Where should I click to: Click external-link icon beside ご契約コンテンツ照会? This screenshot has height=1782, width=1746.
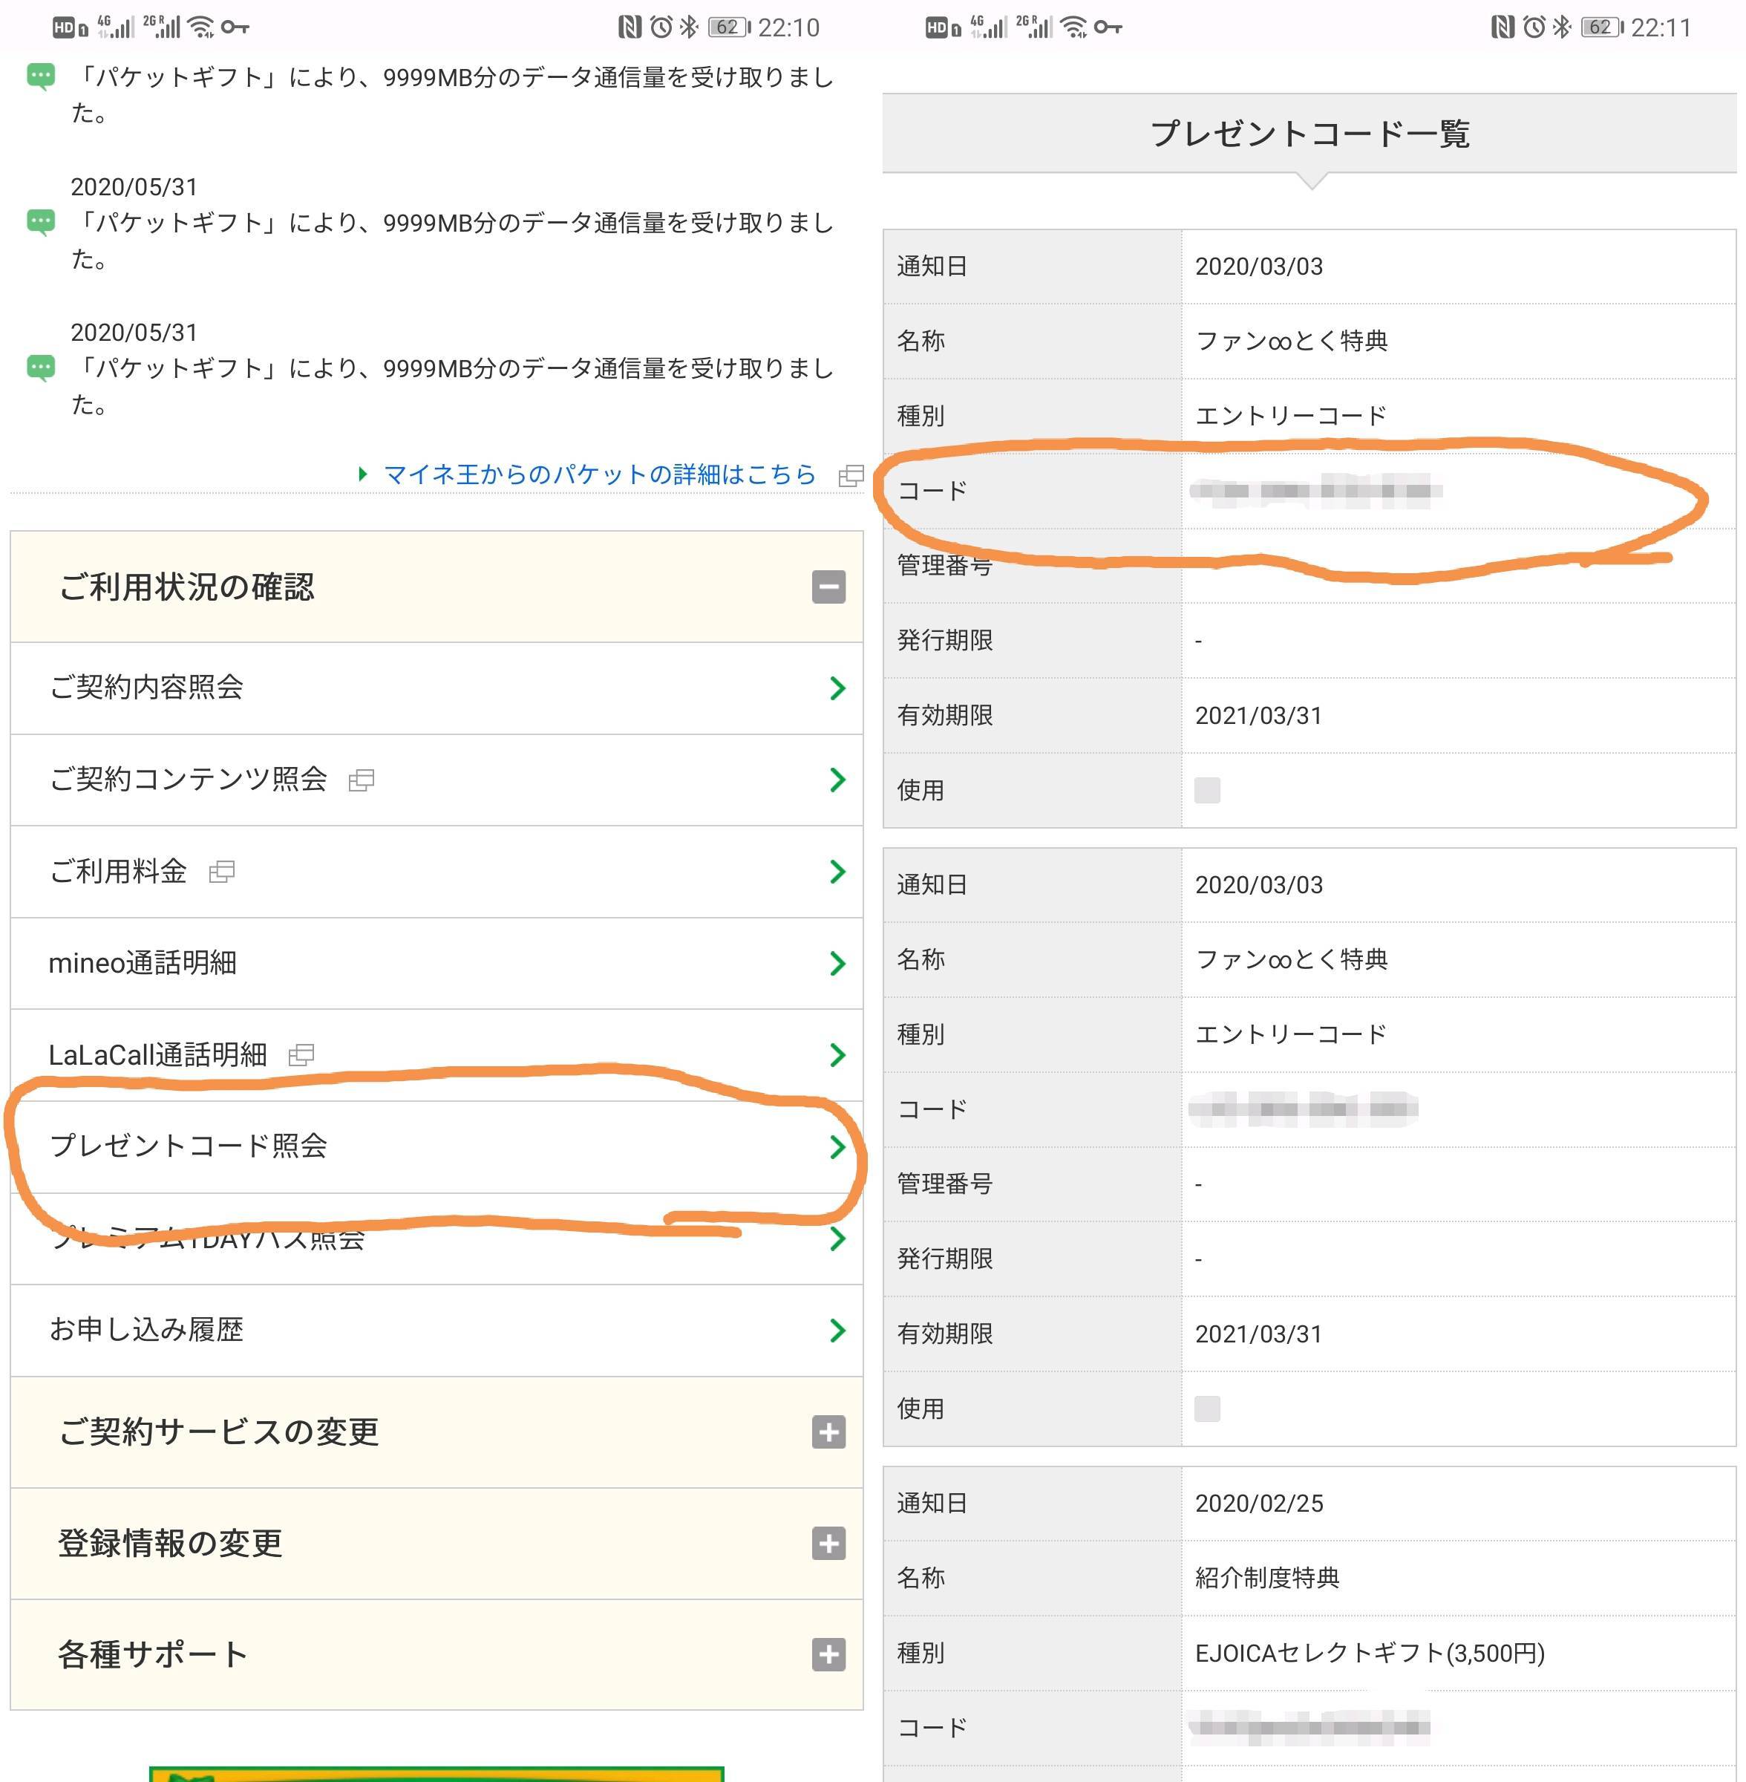coord(362,780)
